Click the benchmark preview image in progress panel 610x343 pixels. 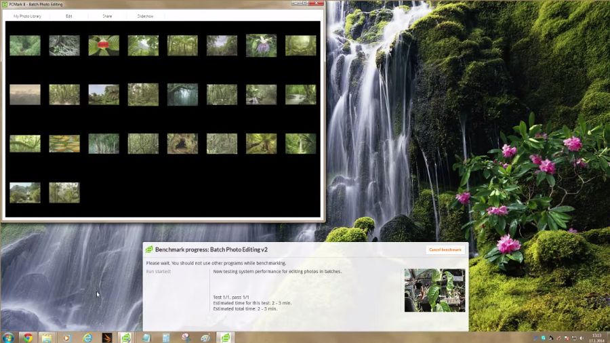point(434,290)
